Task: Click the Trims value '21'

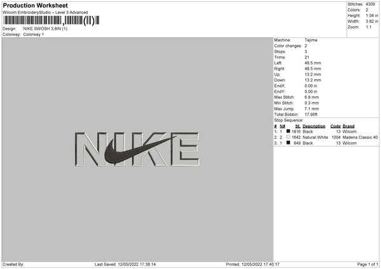Action: pos(307,57)
